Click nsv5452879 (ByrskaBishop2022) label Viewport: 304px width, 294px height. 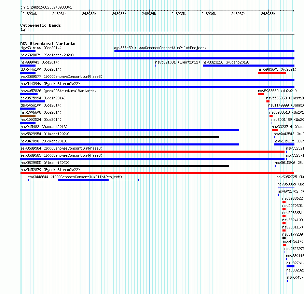[50, 170]
